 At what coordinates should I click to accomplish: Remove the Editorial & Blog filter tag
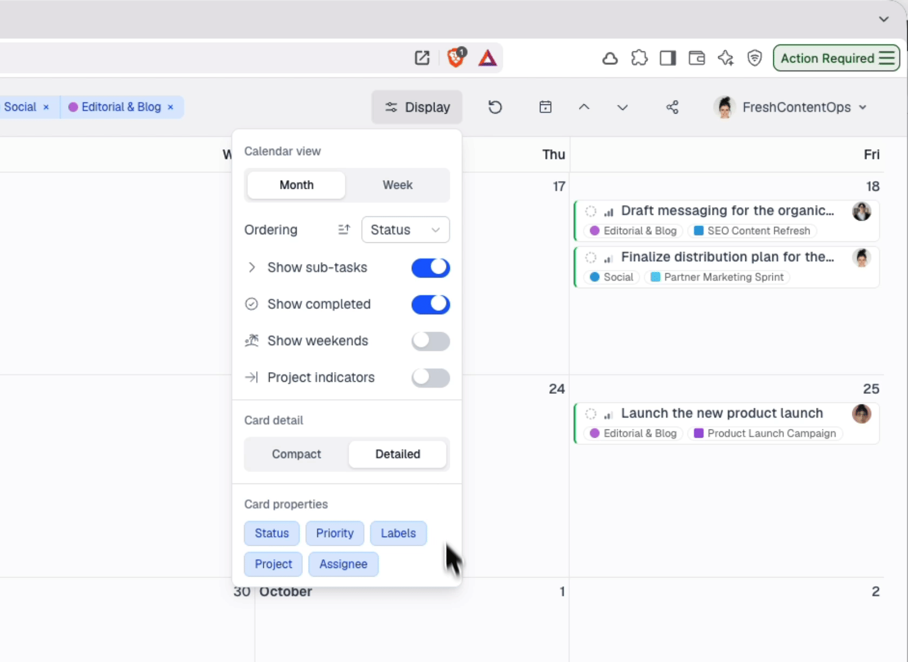click(x=170, y=107)
